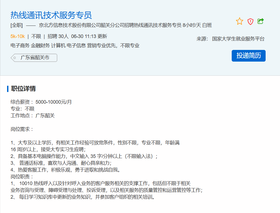The width and height of the screenshot is (280, 213).
Task: Click the 工作地点 广东韶关 line
Action: pyautogui.click(x=33, y=116)
